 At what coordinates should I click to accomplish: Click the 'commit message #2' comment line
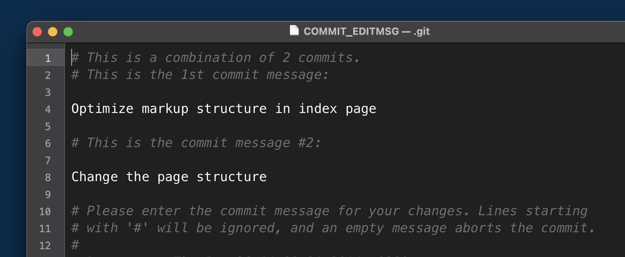[196, 143]
